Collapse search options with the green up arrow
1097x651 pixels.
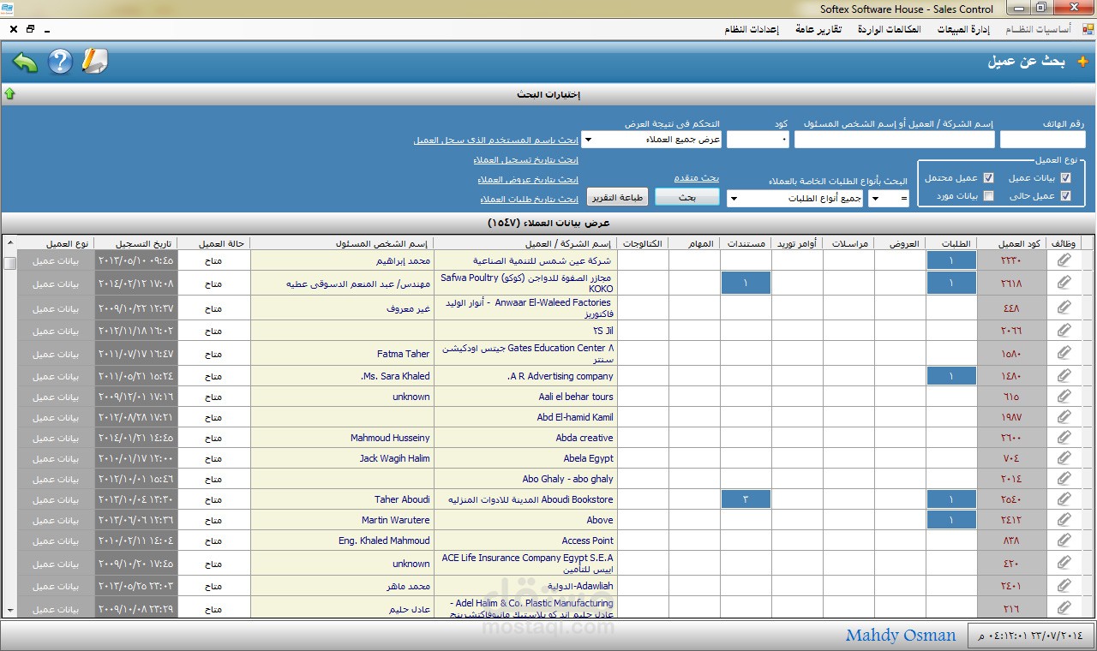[9, 93]
